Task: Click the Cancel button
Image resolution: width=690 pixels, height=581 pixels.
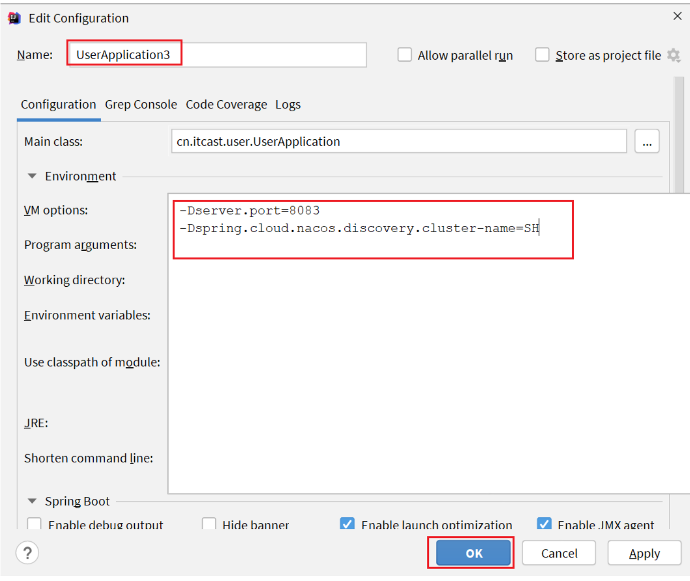Action: coord(559,553)
